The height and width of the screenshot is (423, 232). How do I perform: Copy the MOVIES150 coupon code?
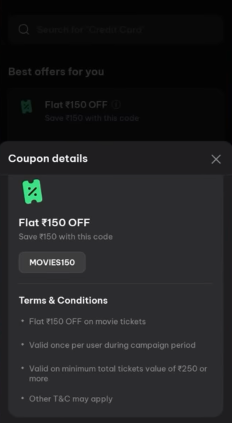[x=52, y=262]
